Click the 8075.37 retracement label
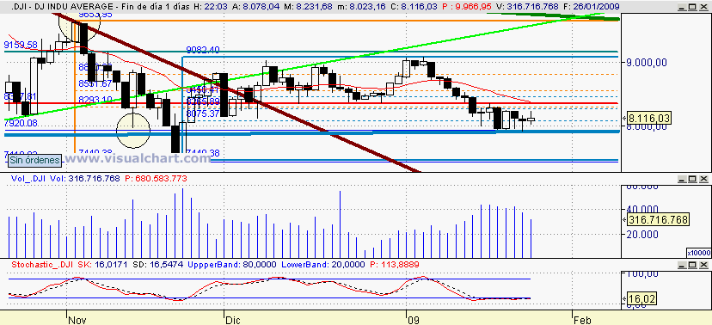This screenshot has width=712, height=325. pos(204,113)
